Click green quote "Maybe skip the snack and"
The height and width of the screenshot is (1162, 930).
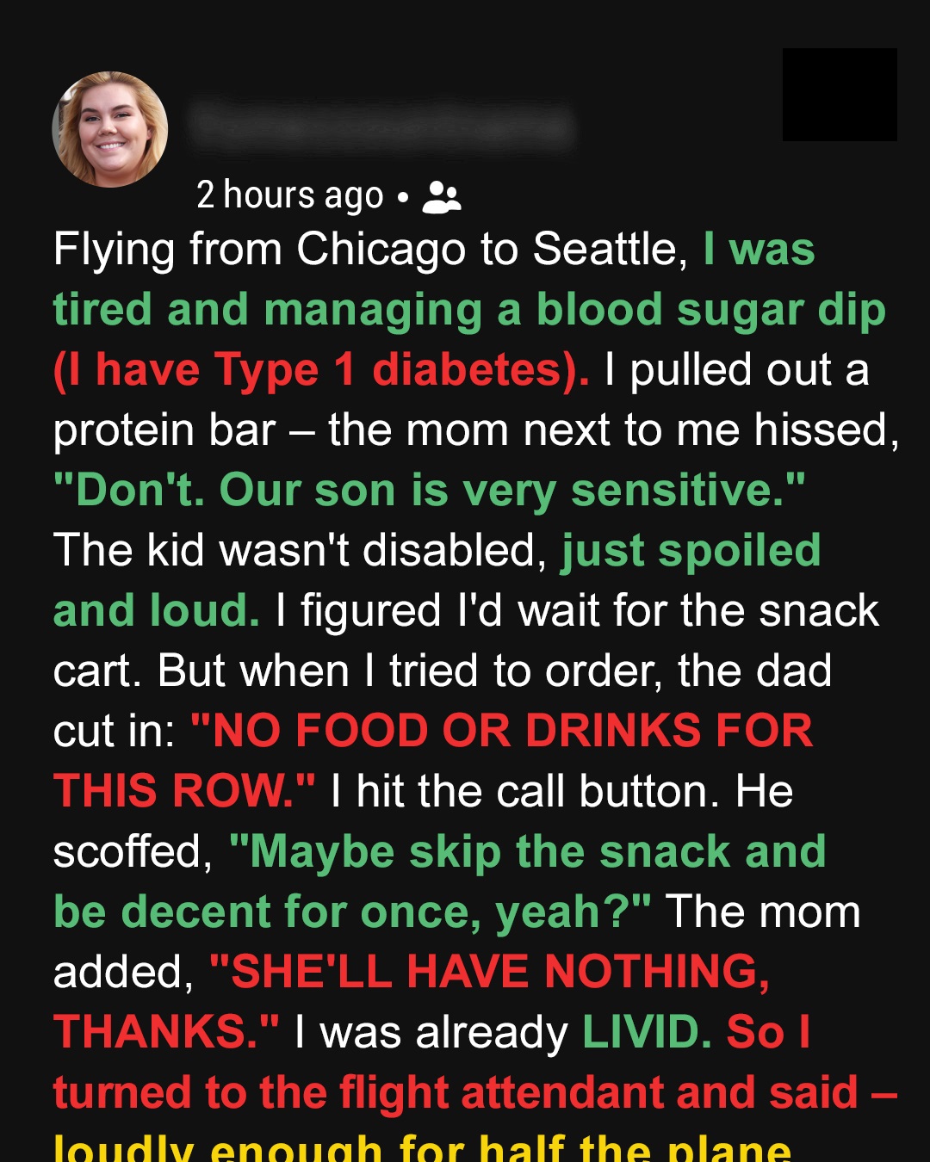pos(527,852)
